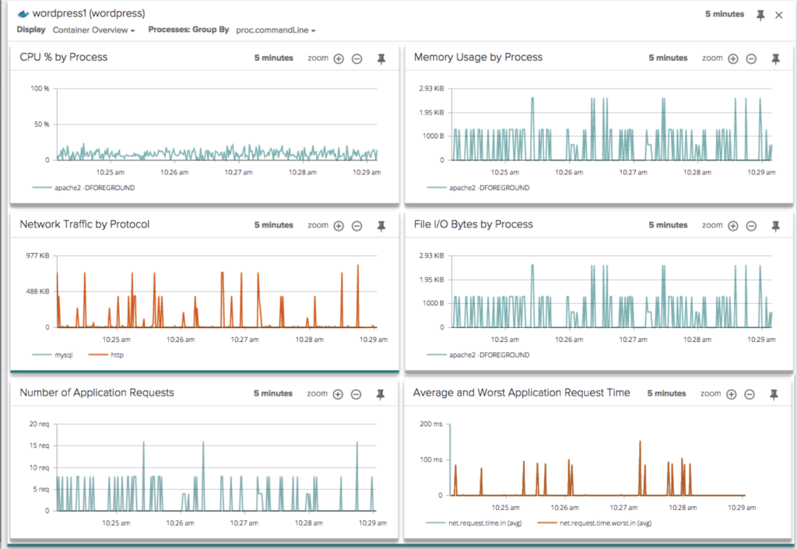Pin the wordpress1 container overview
This screenshot has height=549, width=797.
click(760, 16)
